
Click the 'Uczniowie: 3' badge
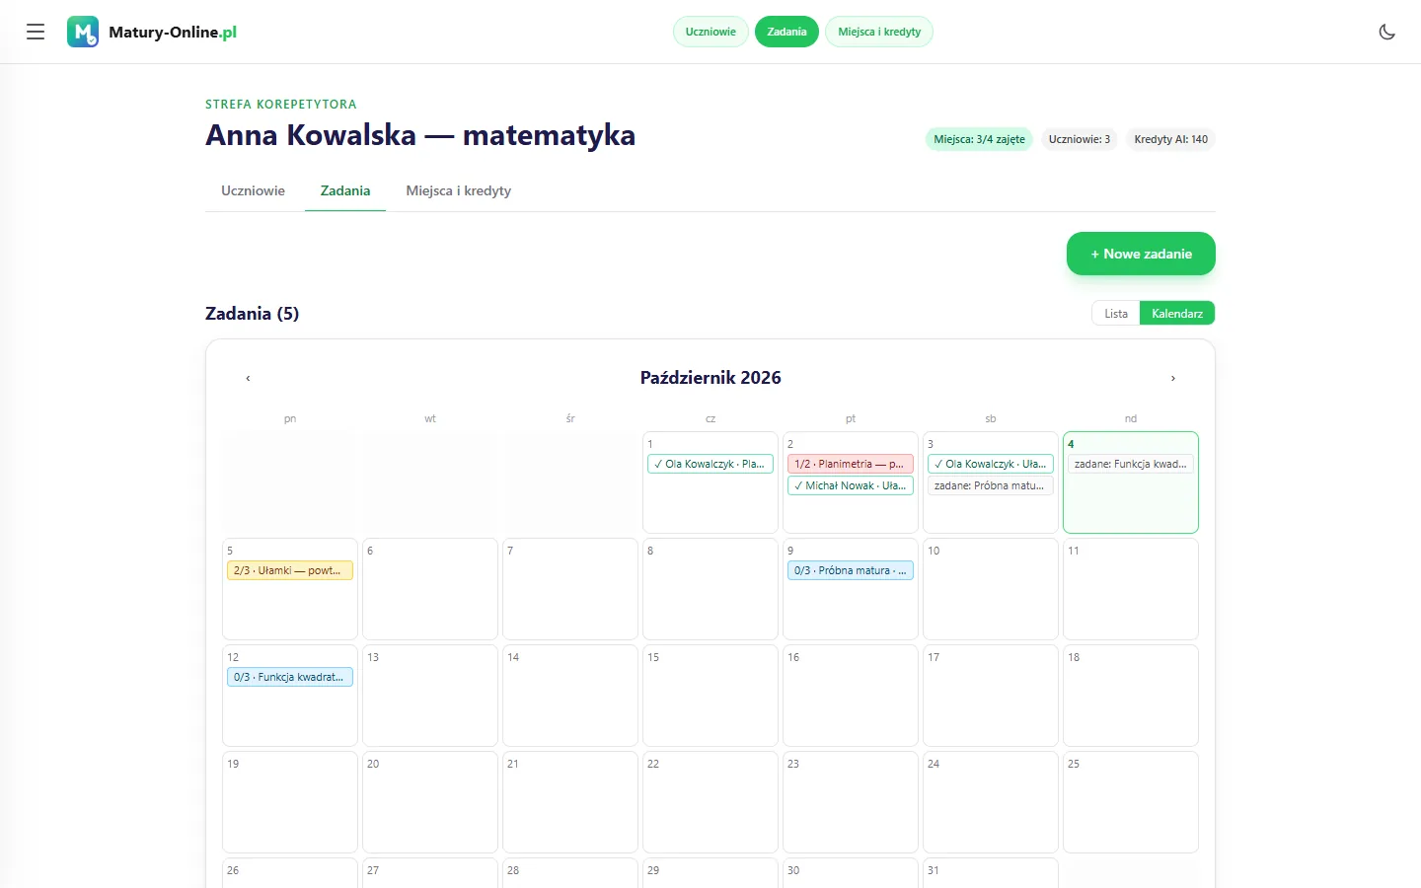coord(1080,139)
